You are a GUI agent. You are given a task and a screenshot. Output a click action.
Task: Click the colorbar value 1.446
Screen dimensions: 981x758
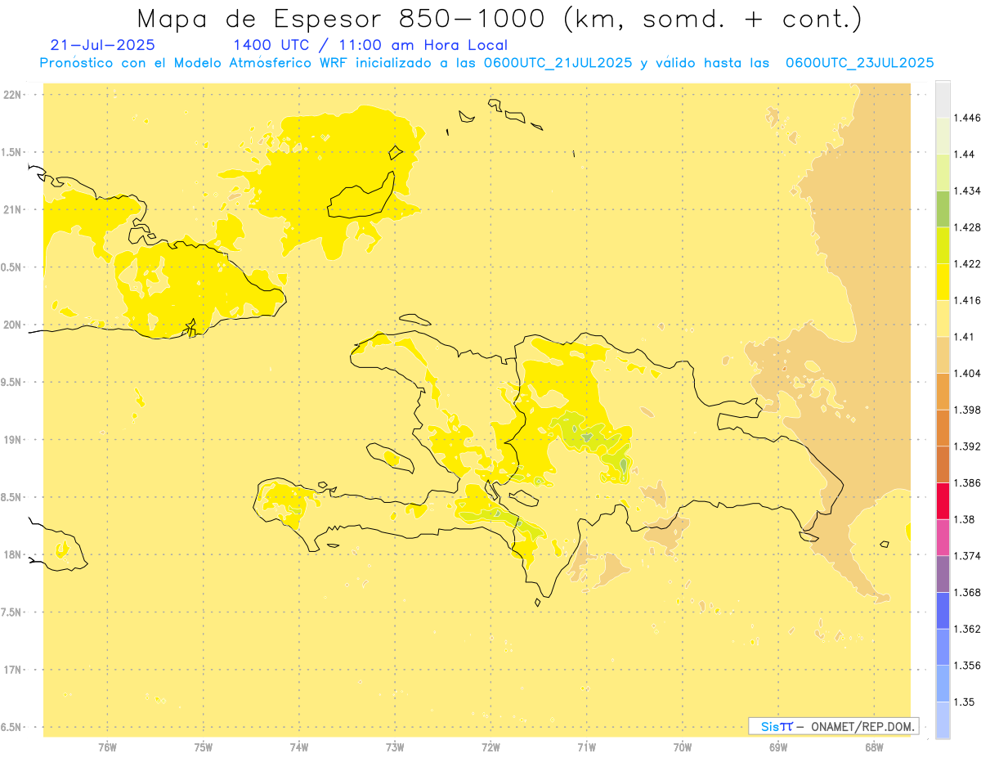coord(967,118)
